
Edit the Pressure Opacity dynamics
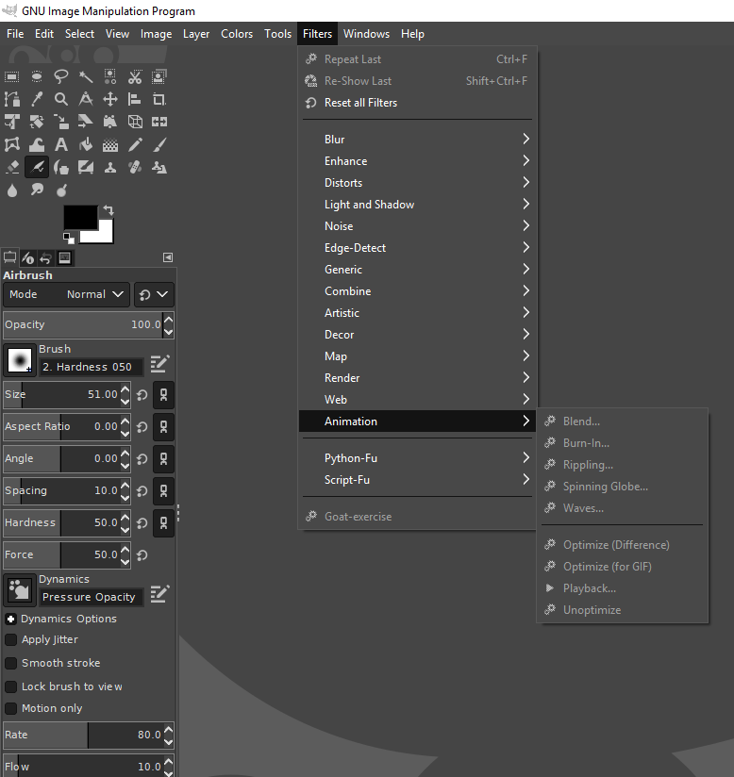tap(159, 594)
